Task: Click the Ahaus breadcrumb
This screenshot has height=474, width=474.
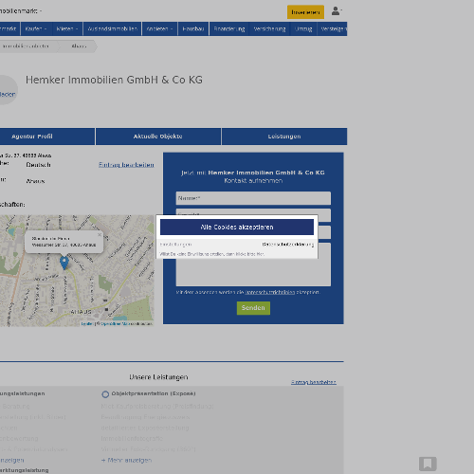Action: 79,46
